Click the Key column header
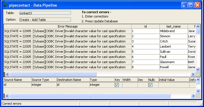 click(118, 80)
